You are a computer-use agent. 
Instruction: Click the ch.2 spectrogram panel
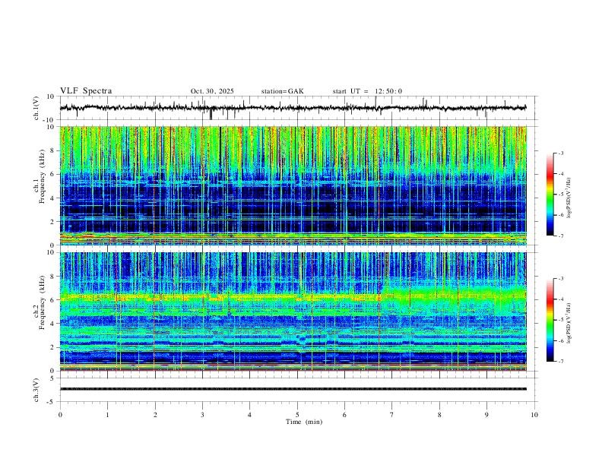point(293,312)
